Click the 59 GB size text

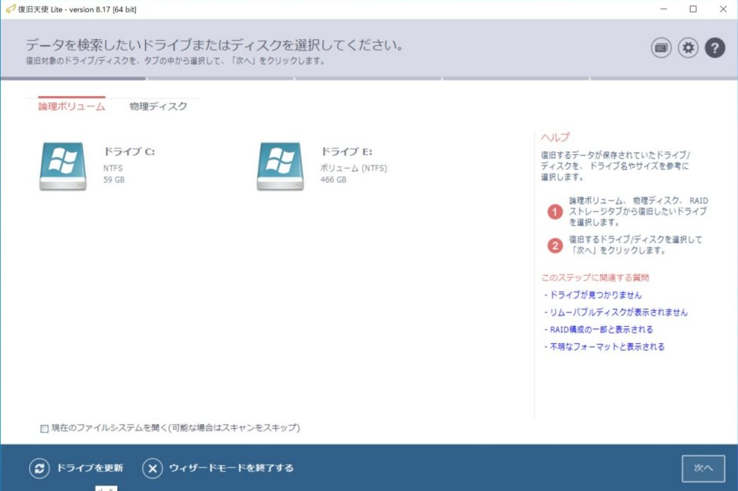tap(114, 180)
